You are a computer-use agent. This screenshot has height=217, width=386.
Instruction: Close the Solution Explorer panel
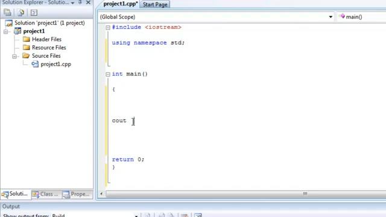89,2
